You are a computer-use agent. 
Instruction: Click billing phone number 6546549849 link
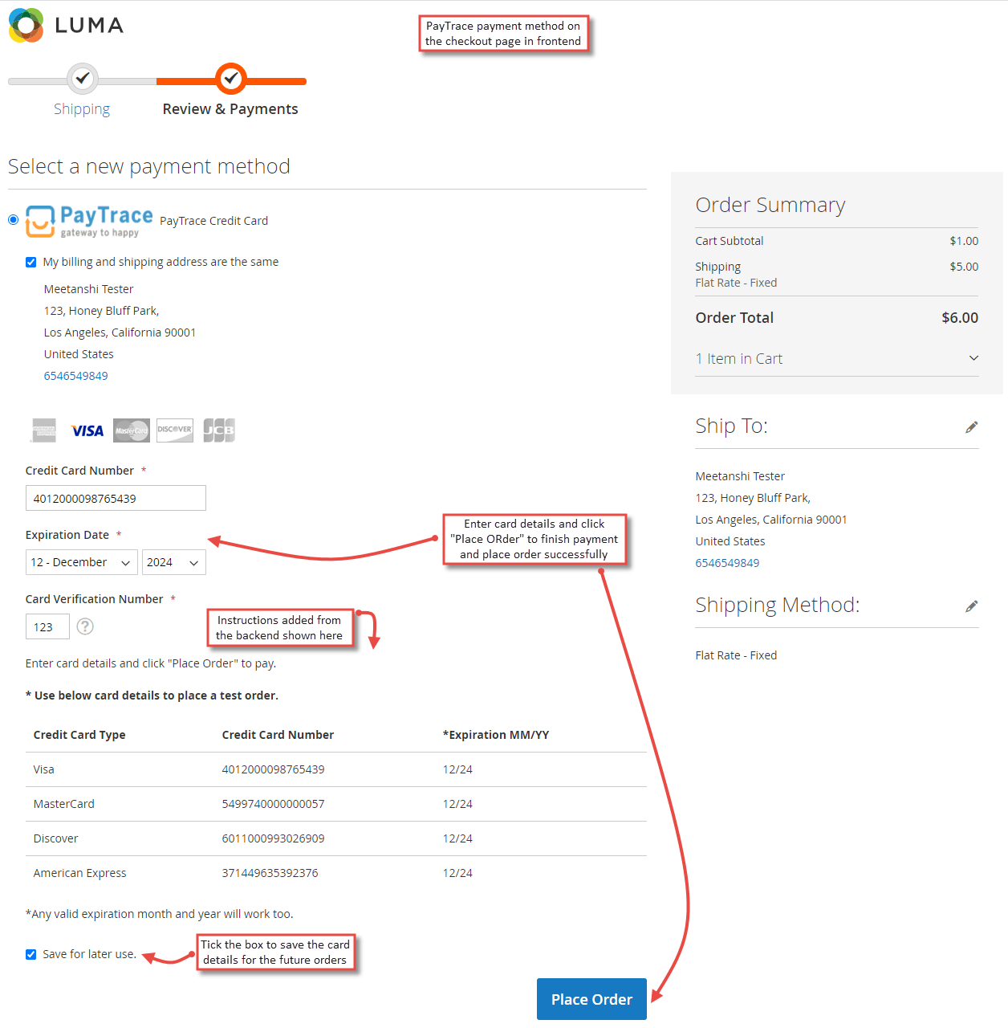[76, 376]
